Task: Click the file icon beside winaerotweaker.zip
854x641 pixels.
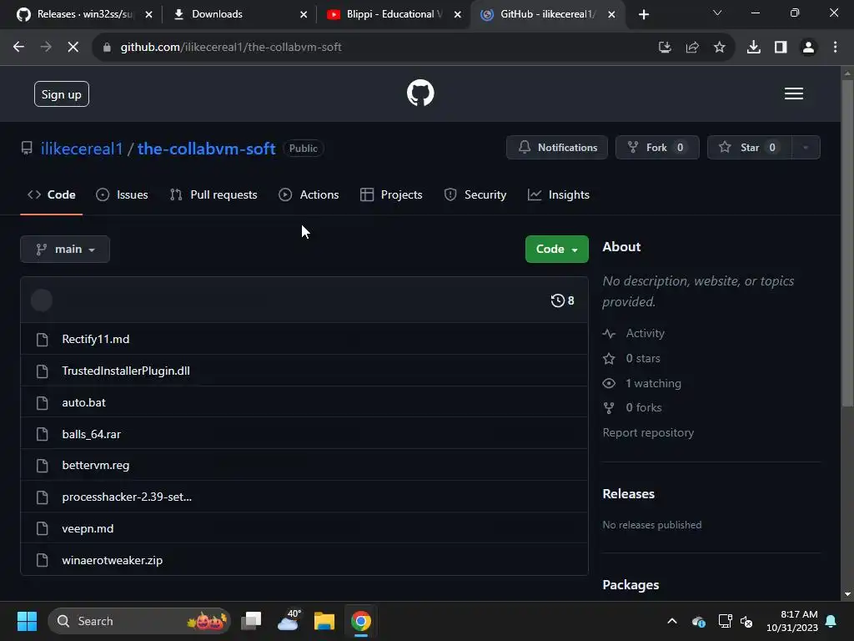Action: coord(42,560)
